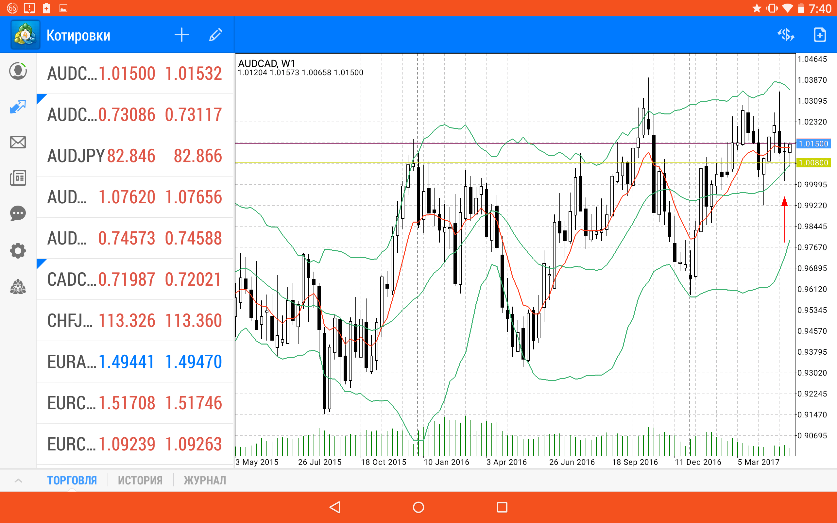
Task: Click the AUDCAD, W1 chart title
Action: [x=267, y=63]
